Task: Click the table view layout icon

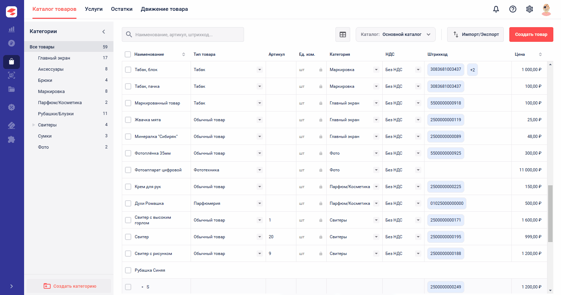Action: pyautogui.click(x=343, y=34)
